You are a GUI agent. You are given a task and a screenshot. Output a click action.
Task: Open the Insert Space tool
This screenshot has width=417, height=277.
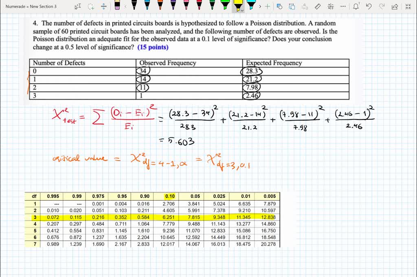click(x=103, y=6)
